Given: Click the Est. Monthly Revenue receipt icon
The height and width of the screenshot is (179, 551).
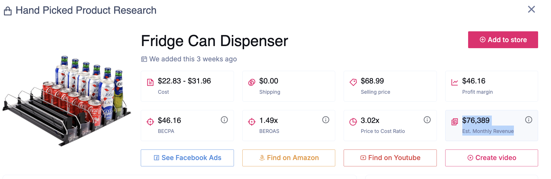Looking at the screenshot, I should coord(455,122).
